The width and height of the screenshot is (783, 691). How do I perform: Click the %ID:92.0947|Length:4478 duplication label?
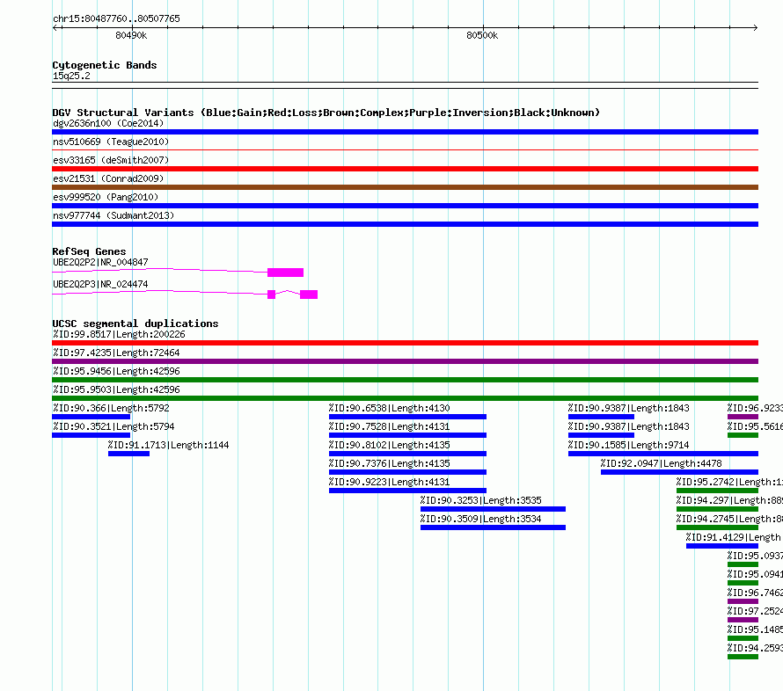point(662,463)
